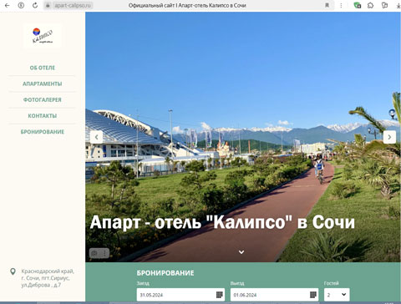Click the camera icon on the photo overlay
This screenshot has height=304, width=401.
(94, 253)
